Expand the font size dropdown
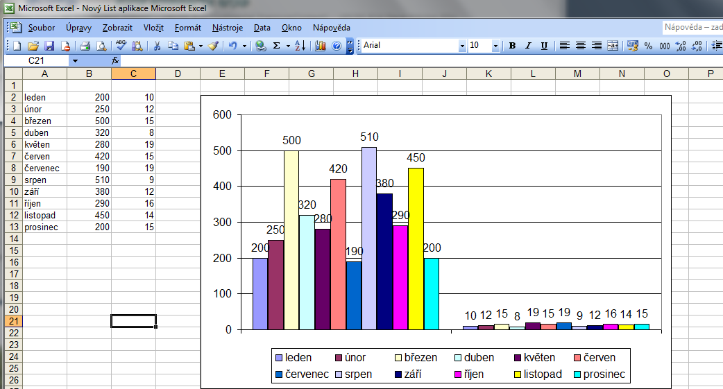 pos(495,46)
